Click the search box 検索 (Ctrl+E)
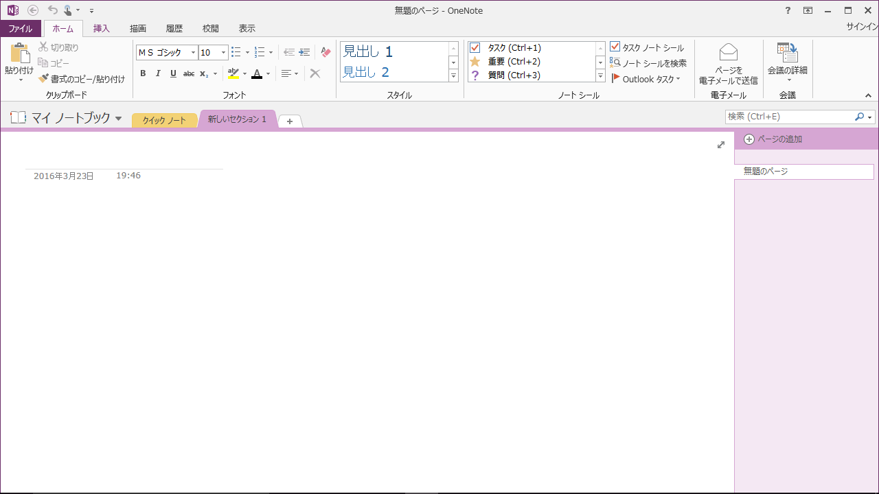The height and width of the screenshot is (494, 879). pos(789,117)
